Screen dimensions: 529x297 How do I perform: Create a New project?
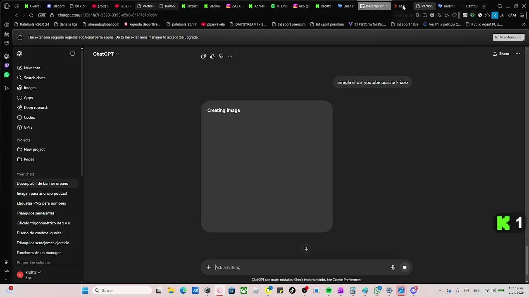click(46, 149)
